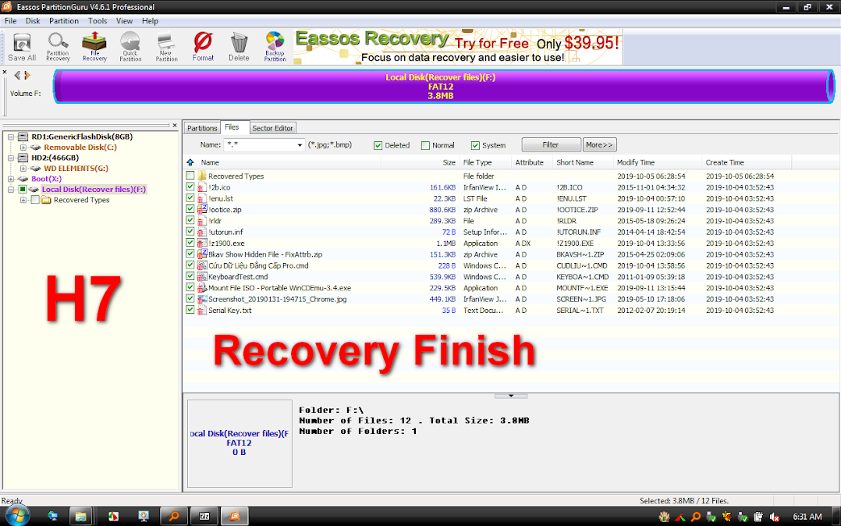Image resolution: width=841 pixels, height=526 pixels.
Task: Collapse the Local Disk(Recover files)(F:) node
Action: click(11, 190)
